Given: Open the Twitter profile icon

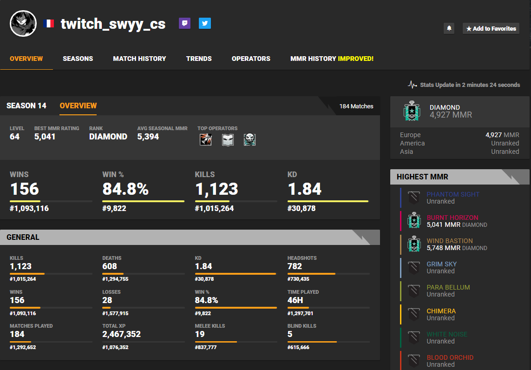Looking at the screenshot, I should 205,23.
